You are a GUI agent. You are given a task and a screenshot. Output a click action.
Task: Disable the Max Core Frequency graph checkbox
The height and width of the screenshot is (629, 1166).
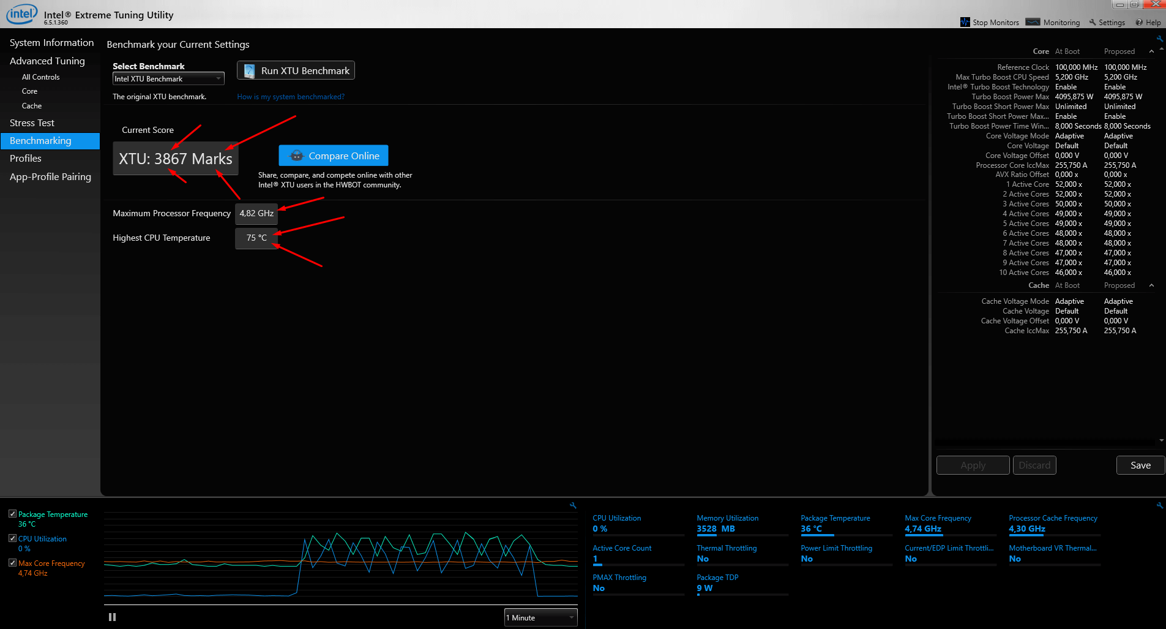12,563
